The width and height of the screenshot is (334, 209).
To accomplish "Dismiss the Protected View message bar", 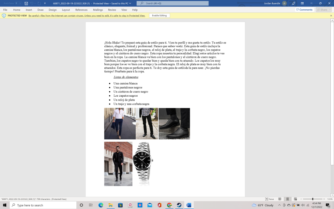I will (x=331, y=16).
